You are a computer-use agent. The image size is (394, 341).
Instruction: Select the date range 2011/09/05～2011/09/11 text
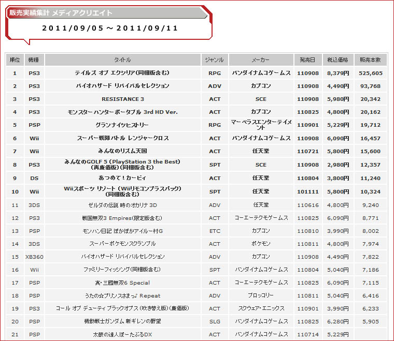coord(110,28)
